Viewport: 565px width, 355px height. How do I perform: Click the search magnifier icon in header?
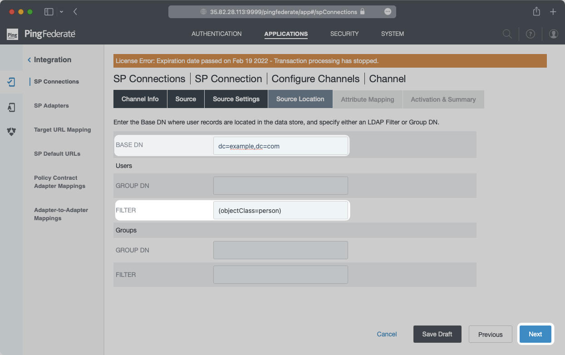507,34
